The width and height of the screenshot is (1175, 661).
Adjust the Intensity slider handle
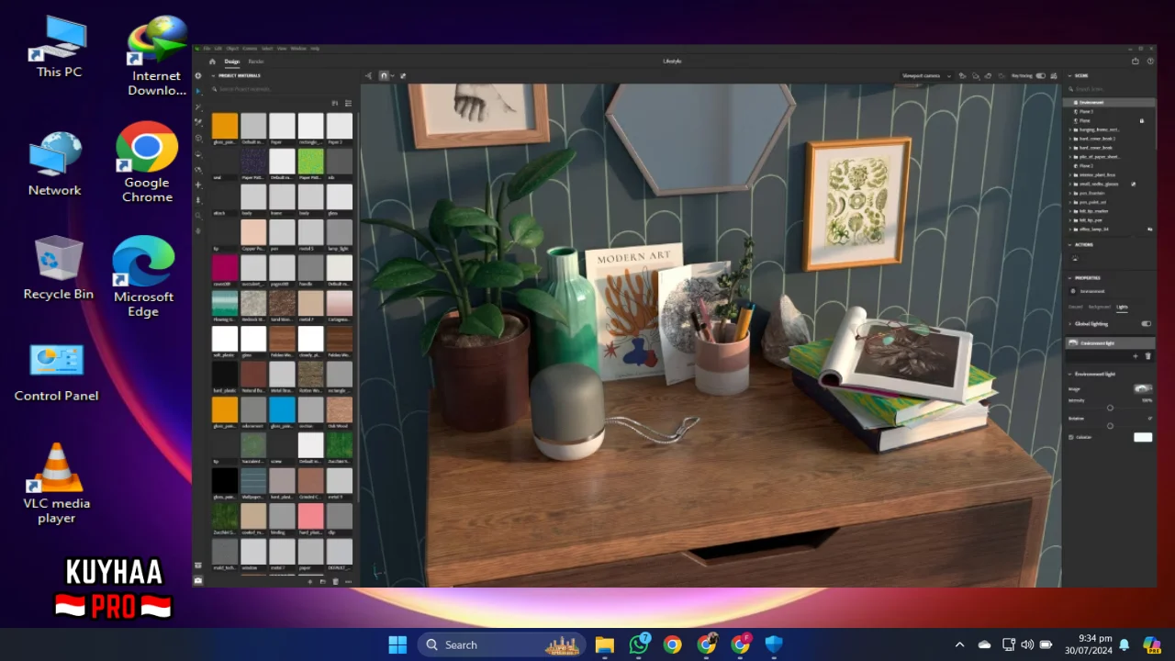coord(1110,408)
